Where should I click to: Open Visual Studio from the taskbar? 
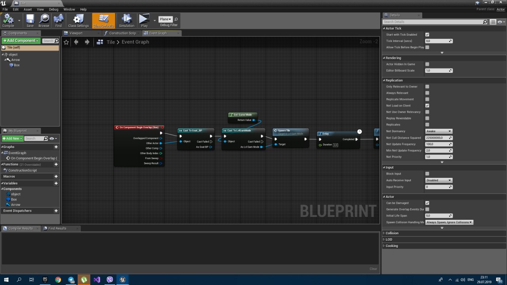[97, 279]
